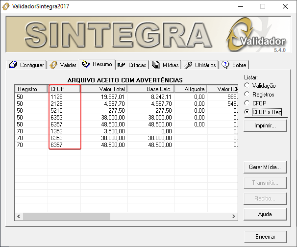Image resolution: width=297 pixels, height=247 pixels.
Task: Click the Resumo tab pencil icon
Action: (86, 64)
